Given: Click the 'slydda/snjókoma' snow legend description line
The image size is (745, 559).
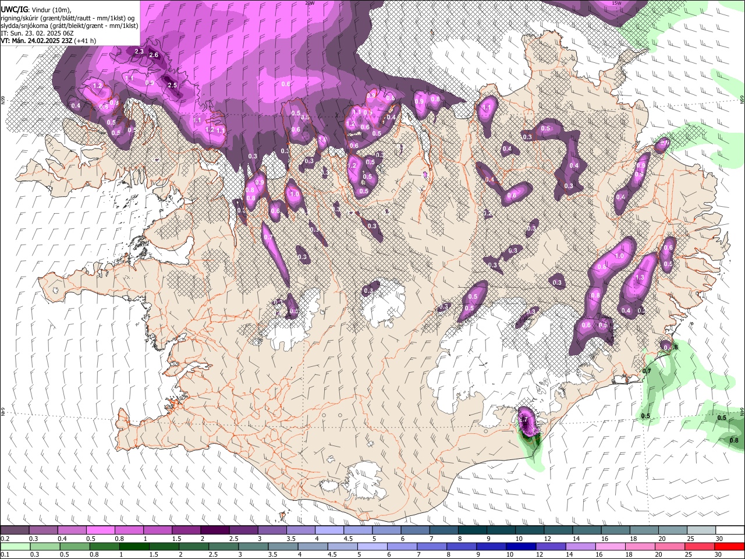Looking at the screenshot, I should [x=69, y=26].
